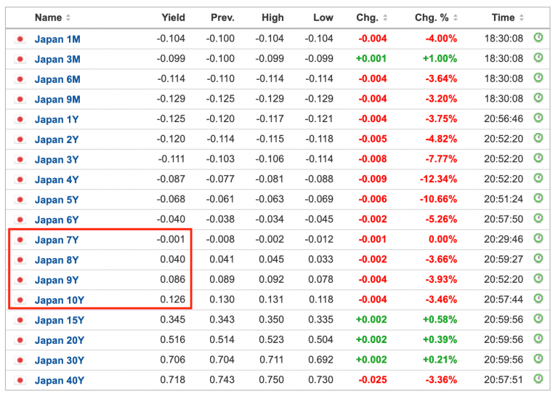Screen dimensions: 558x399
Task: Click the Japan flag icon beside Japan 20Y
Action: tap(20, 340)
